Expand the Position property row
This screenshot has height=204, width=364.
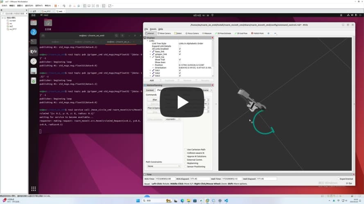coord(153,65)
